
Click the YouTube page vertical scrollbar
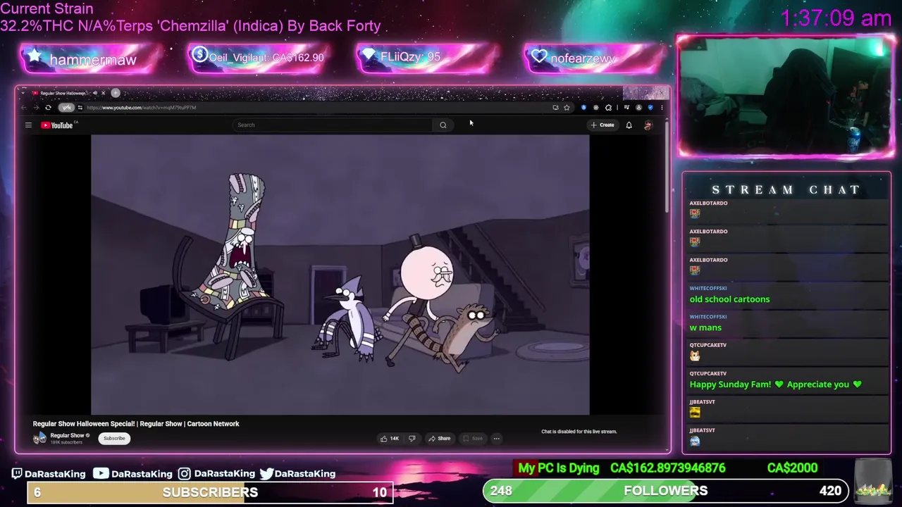point(667,169)
